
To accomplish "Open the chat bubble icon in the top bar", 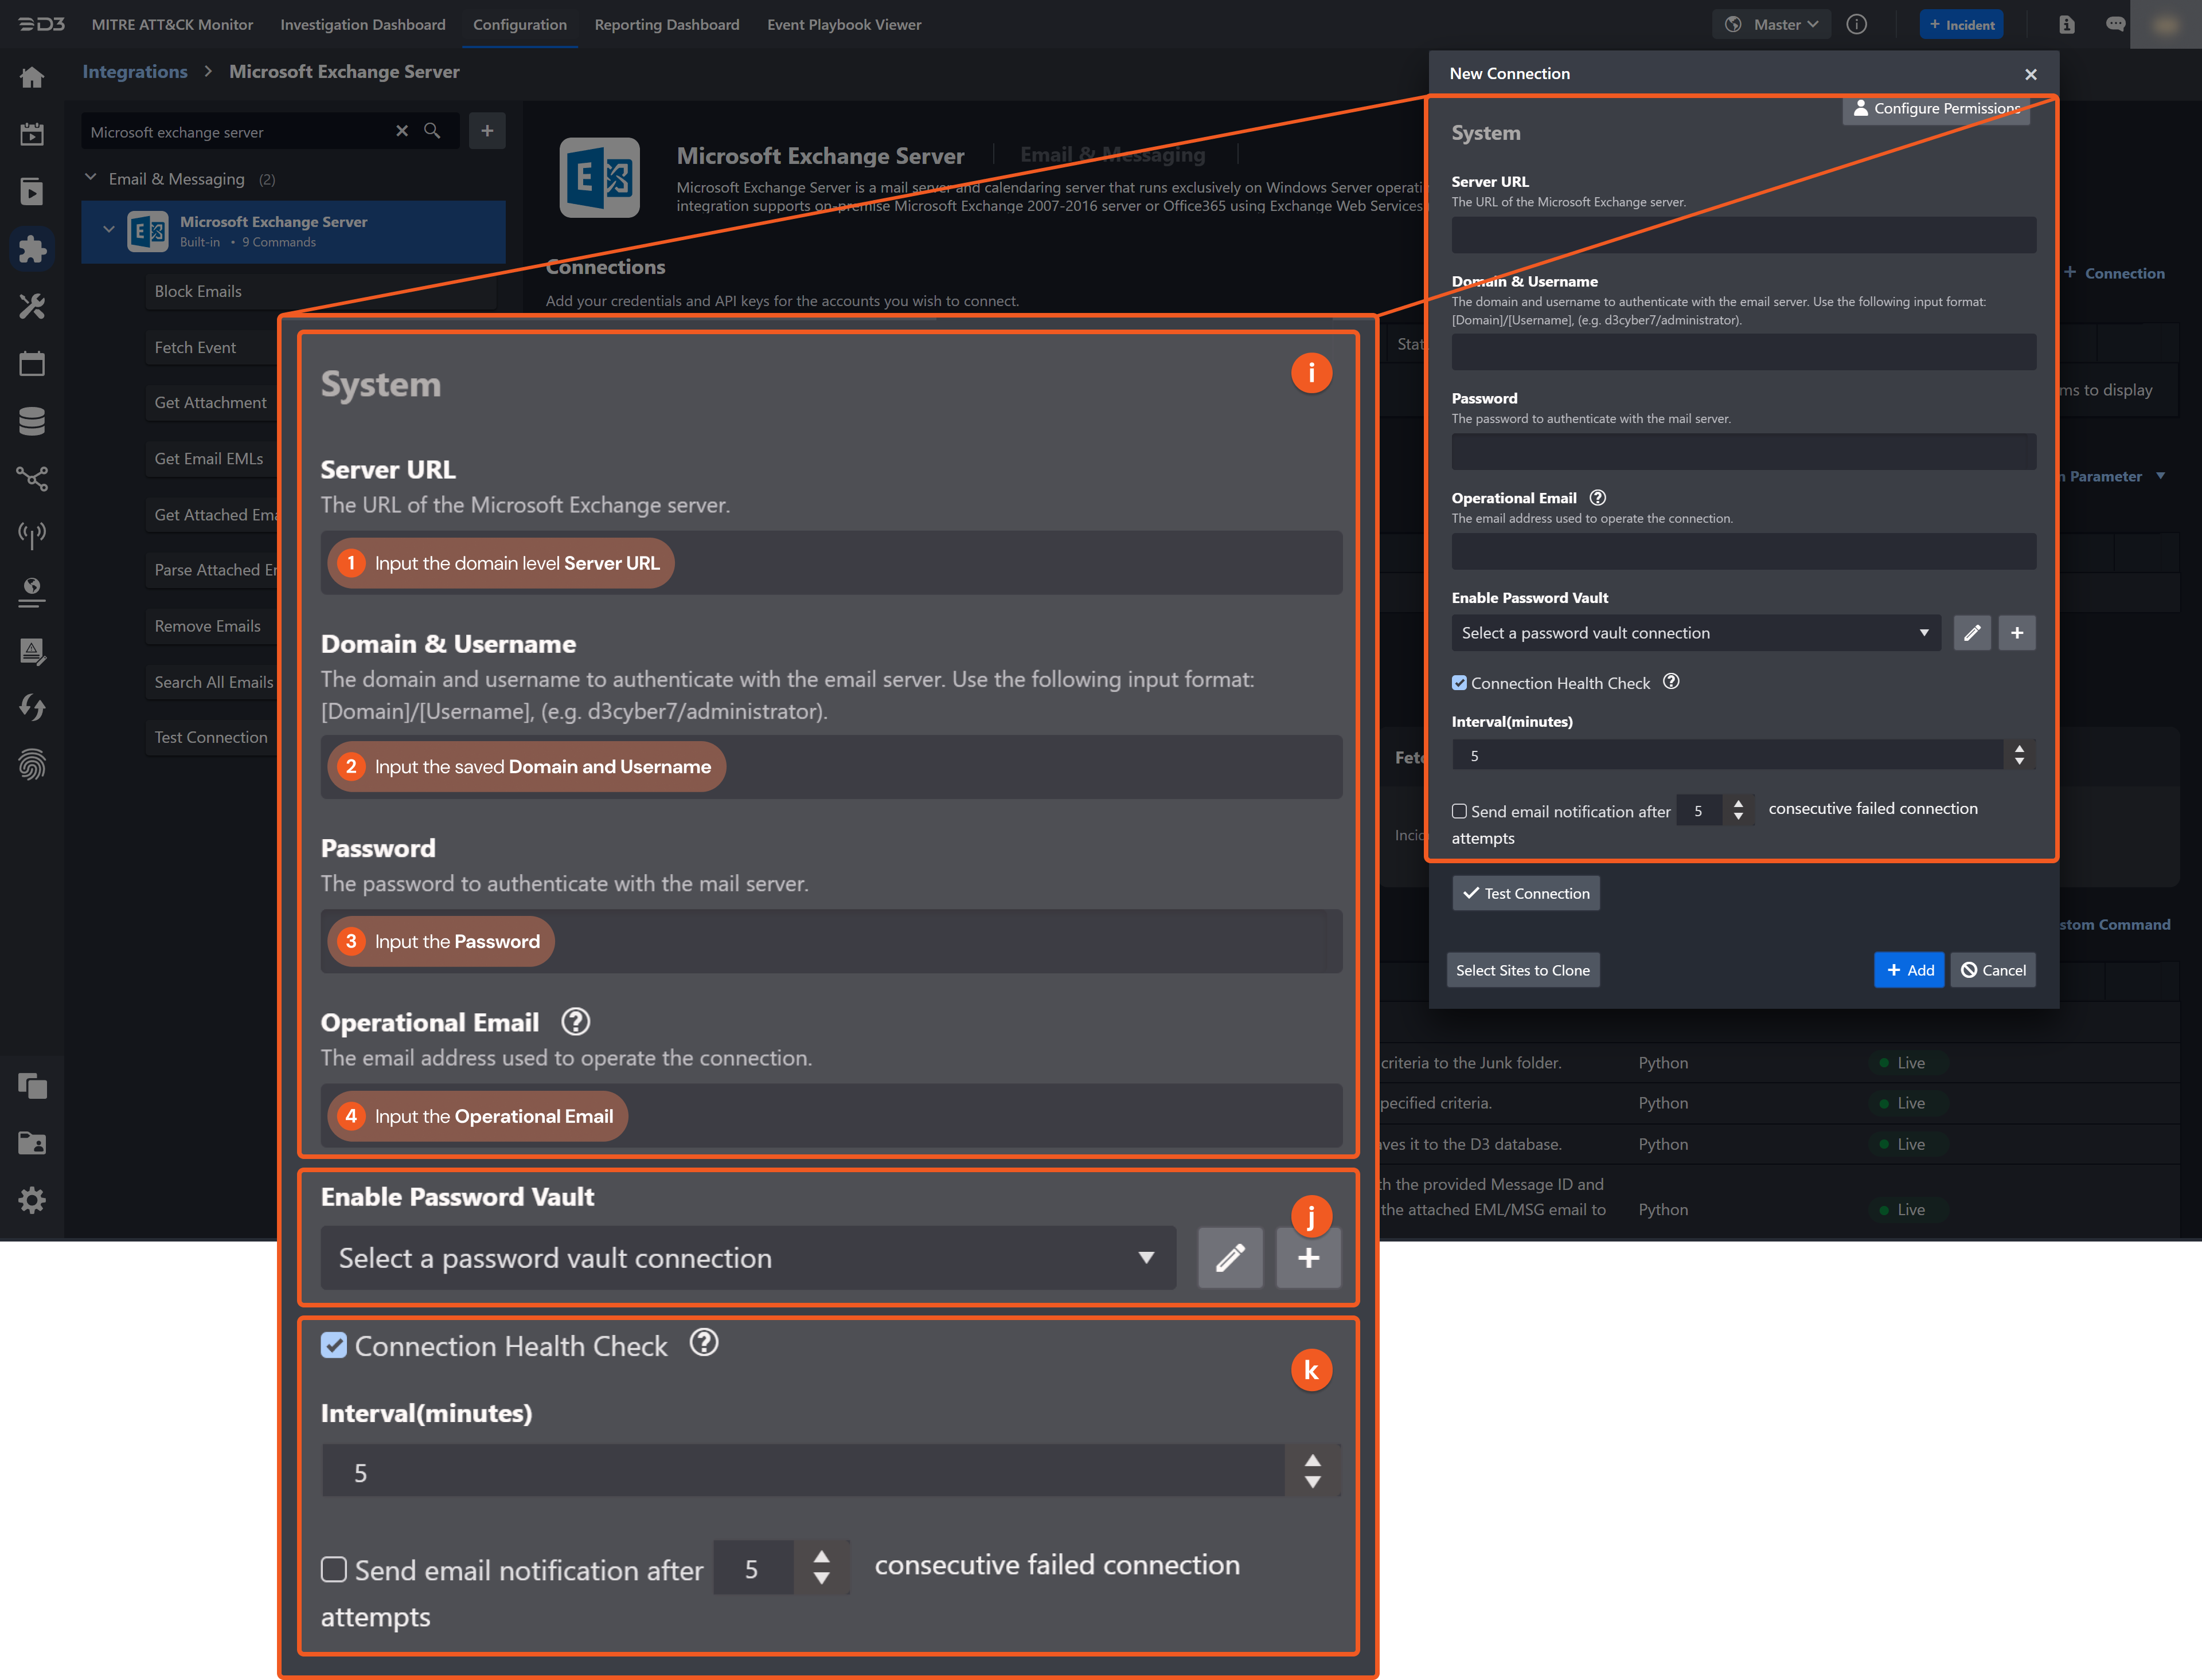I will click(x=2116, y=24).
